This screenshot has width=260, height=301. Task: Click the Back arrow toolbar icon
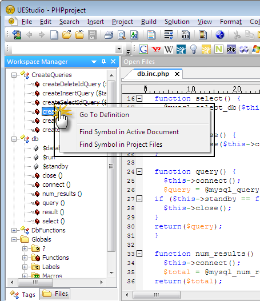(29, 35)
